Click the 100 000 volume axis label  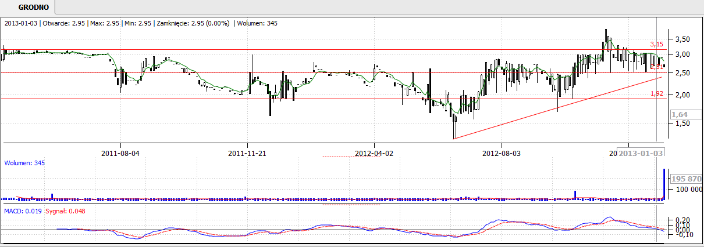pos(687,190)
